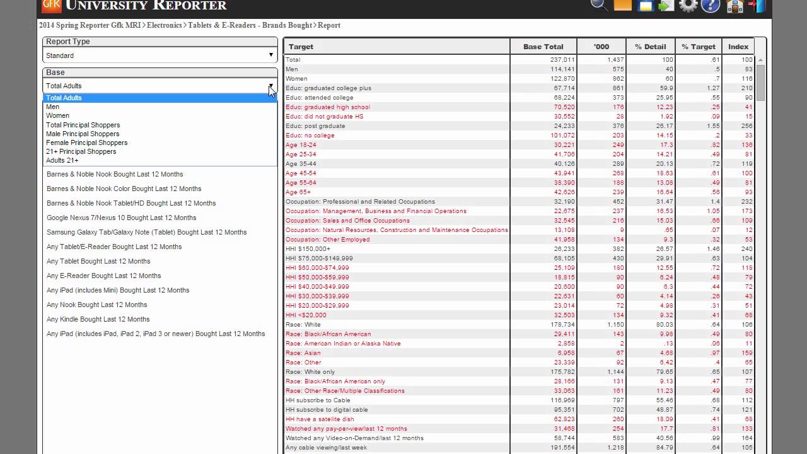The width and height of the screenshot is (807, 454).
Task: Collapse the Base dropdown via its arrow
Action: [x=270, y=86]
